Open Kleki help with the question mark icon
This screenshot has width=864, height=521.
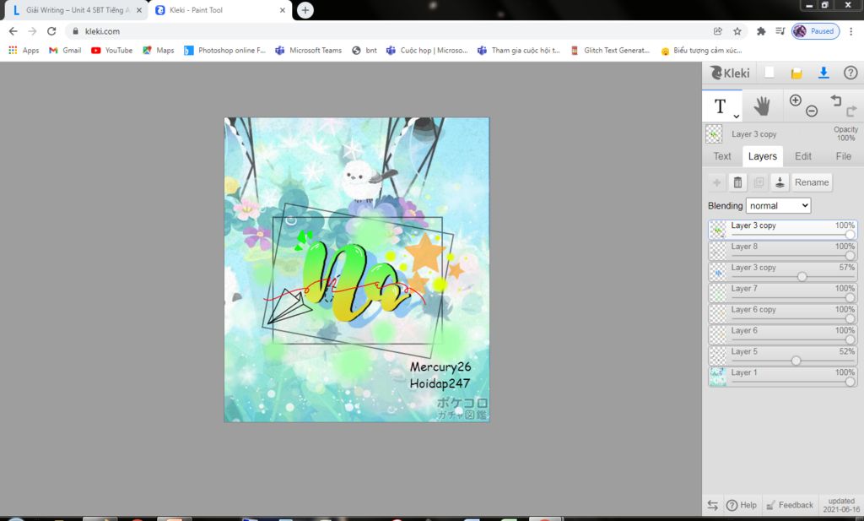(850, 73)
